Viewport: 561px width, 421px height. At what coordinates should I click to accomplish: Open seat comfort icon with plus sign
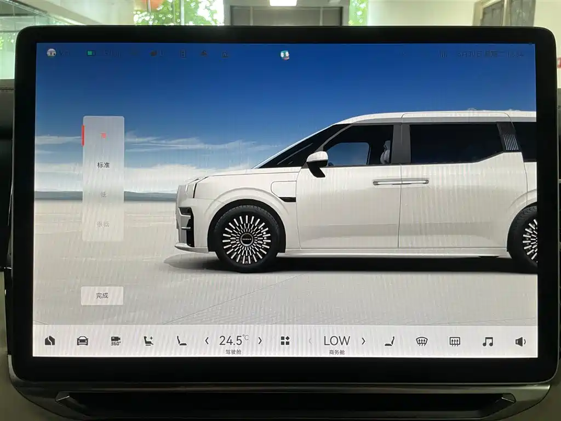point(148,341)
